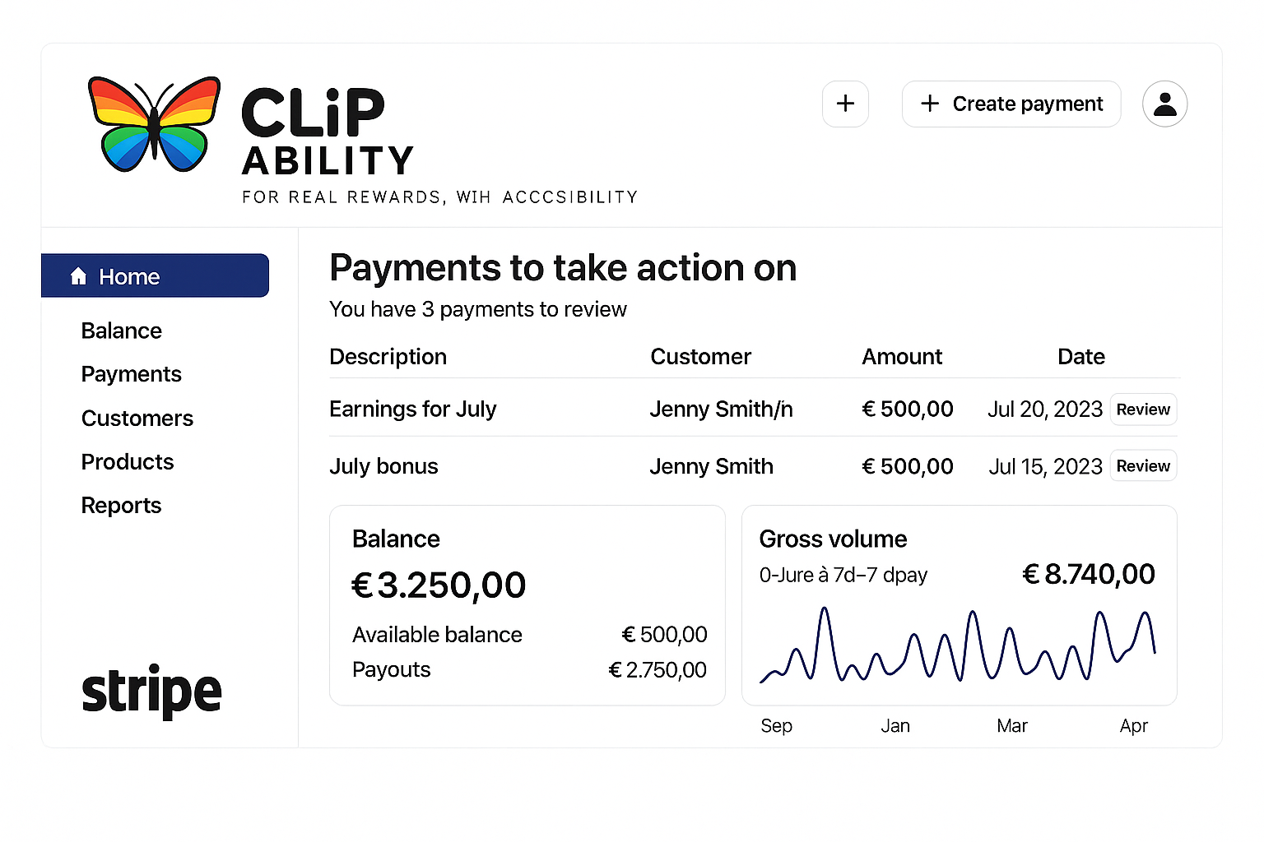Go to Payments in the sidebar
Image resolution: width=1264 pixels, height=842 pixels.
point(132,374)
